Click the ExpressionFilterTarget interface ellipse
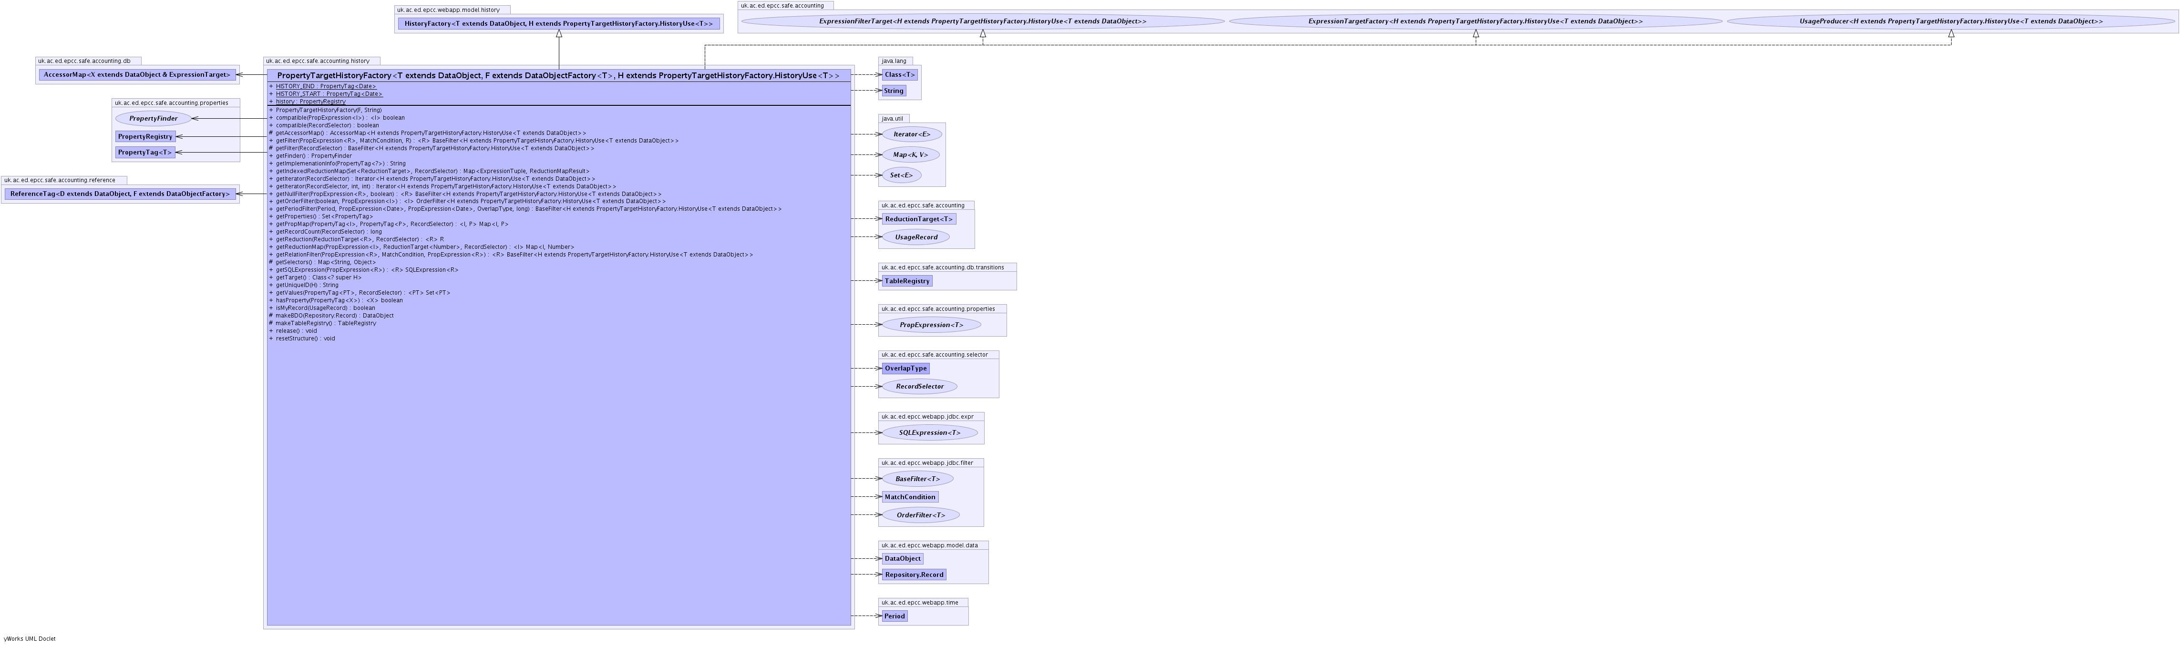Image resolution: width=2180 pixels, height=647 pixels. click(x=983, y=21)
